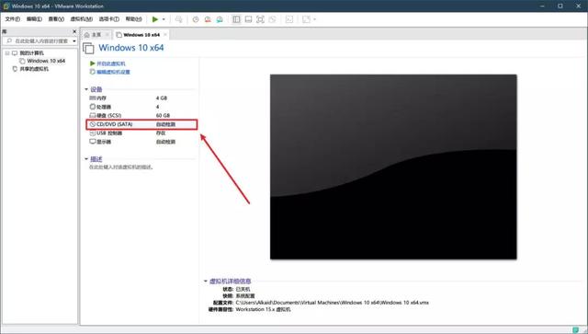Close the library panel with its X
This screenshot has height=334, width=588.
(74, 31)
